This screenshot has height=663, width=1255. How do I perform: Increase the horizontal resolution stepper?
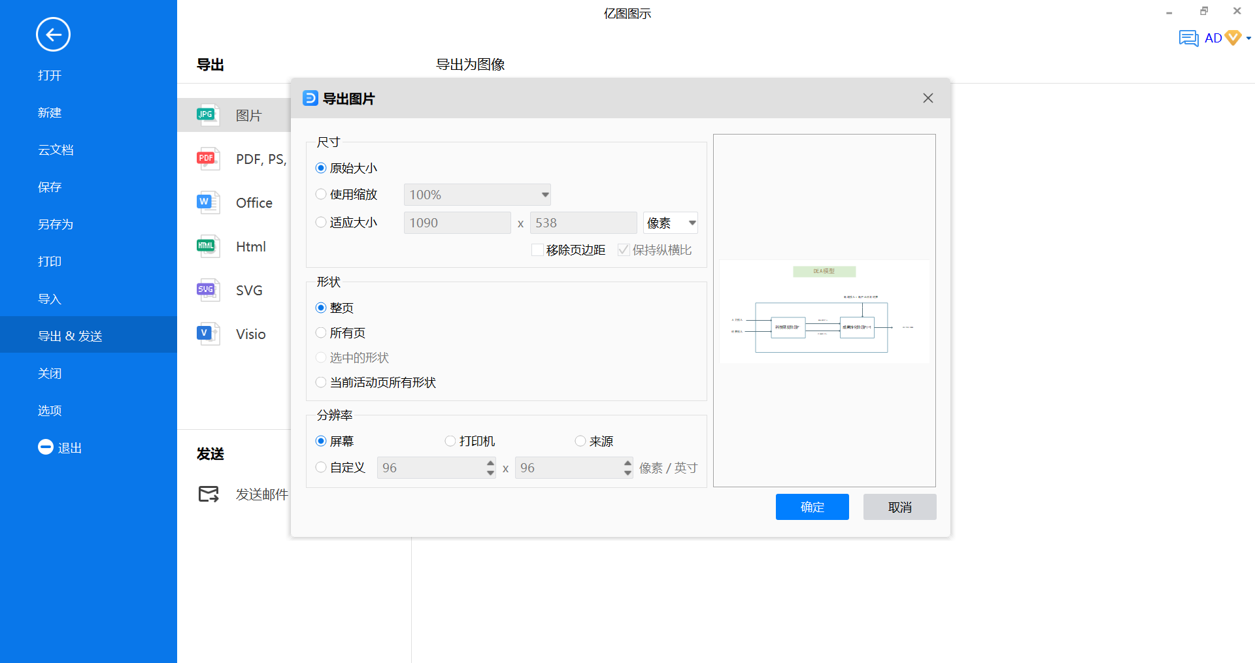[490, 462]
